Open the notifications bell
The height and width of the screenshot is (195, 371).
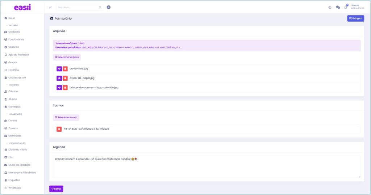pos(346,7)
